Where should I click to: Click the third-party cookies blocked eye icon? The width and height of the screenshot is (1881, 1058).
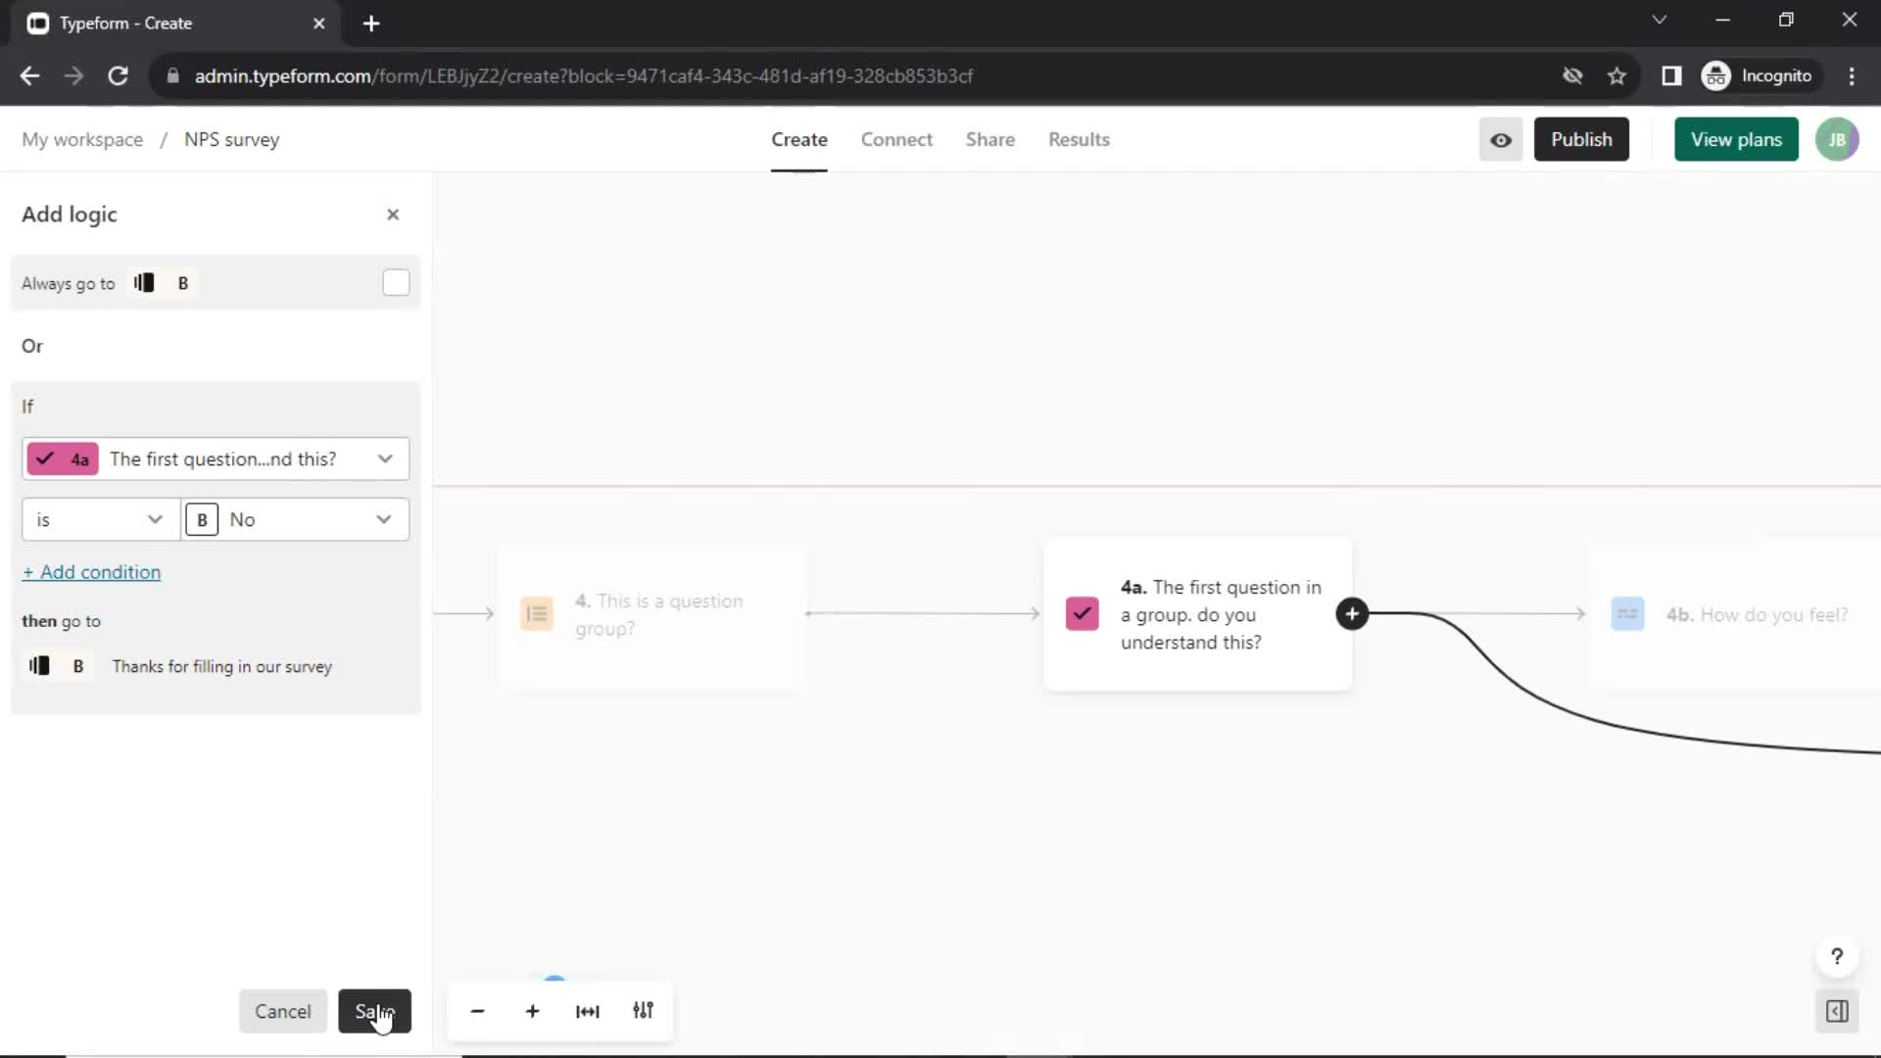tap(1572, 76)
